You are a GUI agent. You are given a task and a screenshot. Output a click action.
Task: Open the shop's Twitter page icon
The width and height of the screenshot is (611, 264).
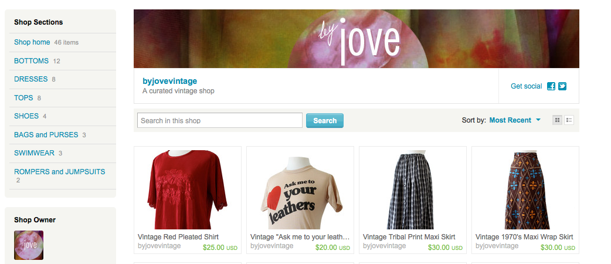[x=562, y=86]
